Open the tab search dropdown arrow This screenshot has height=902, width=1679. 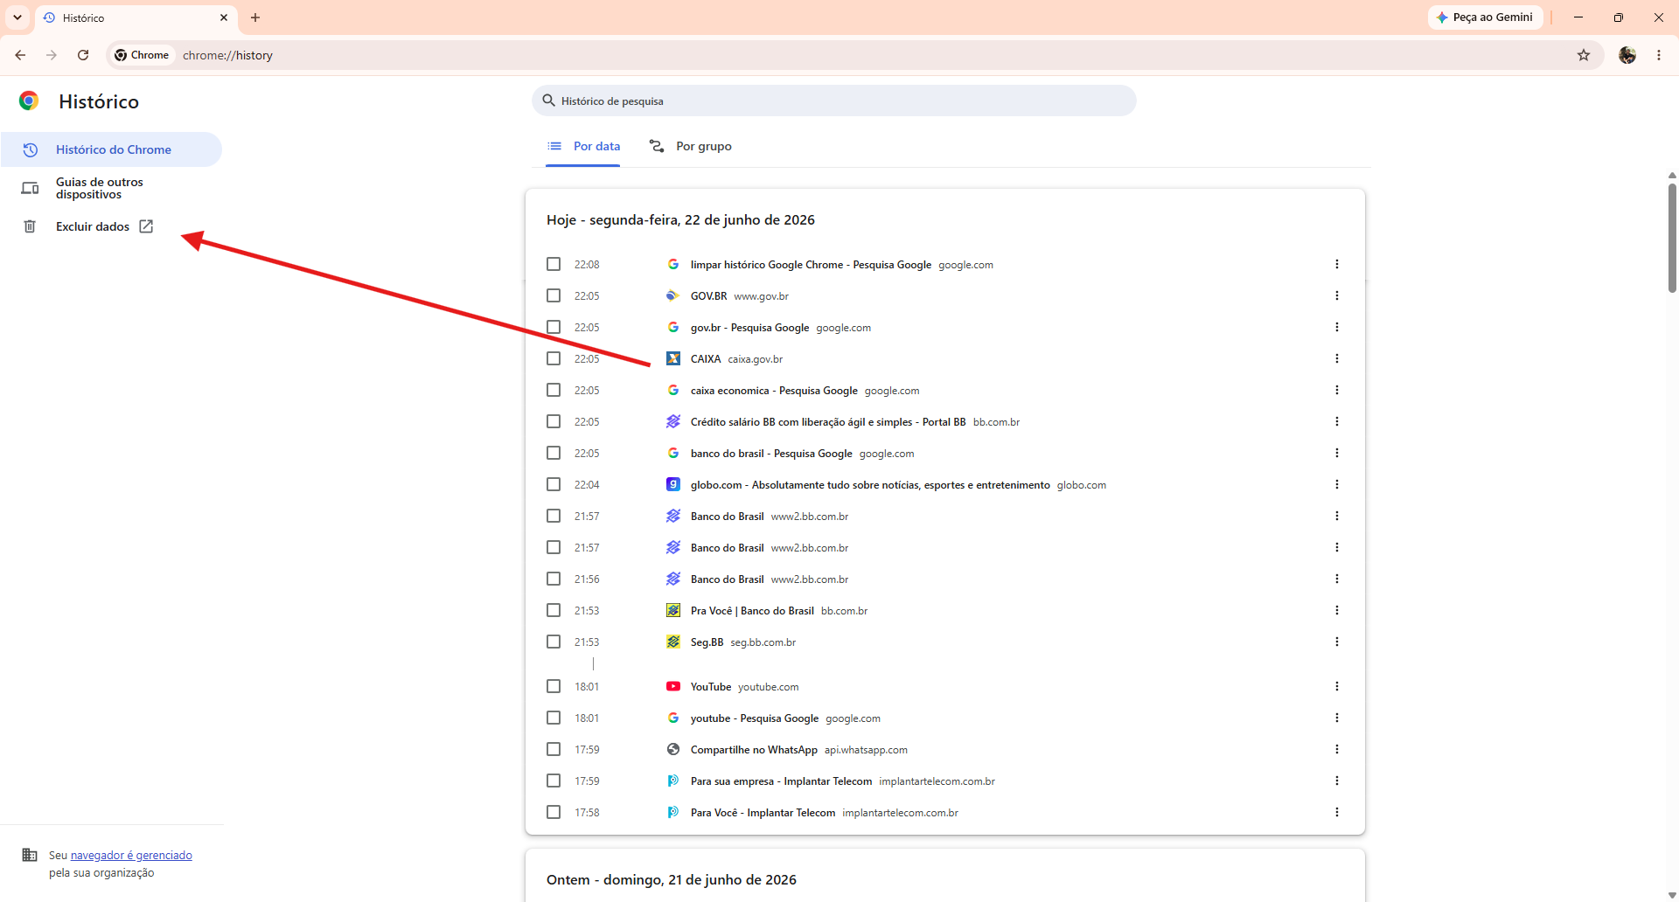[x=17, y=17]
